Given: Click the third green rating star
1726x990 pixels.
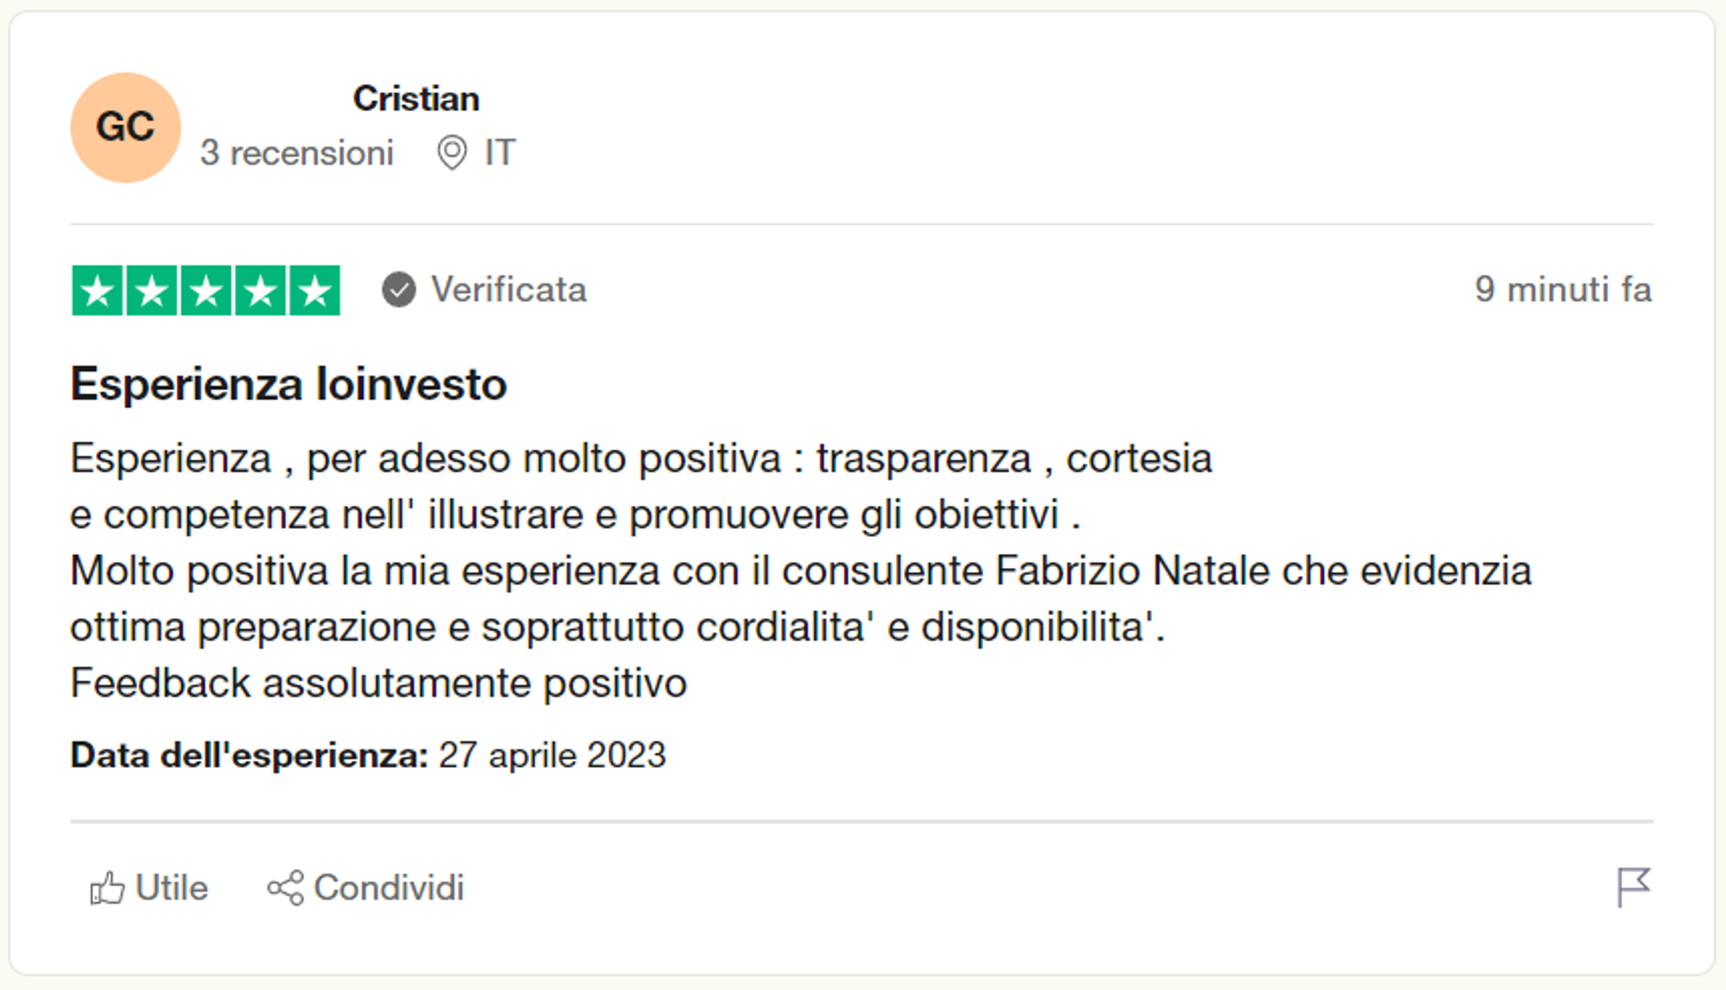Looking at the screenshot, I should click(206, 290).
